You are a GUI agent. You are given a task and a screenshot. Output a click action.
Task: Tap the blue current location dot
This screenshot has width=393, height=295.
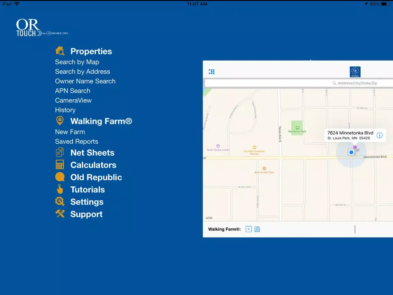click(351, 152)
